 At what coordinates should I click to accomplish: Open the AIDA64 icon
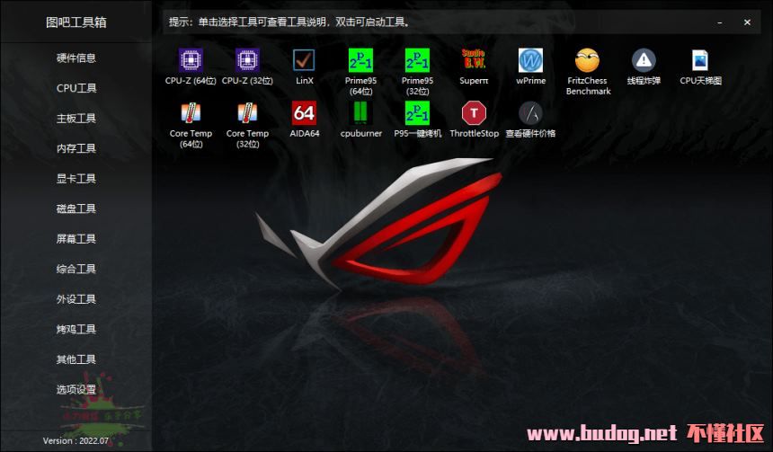pyautogui.click(x=304, y=113)
